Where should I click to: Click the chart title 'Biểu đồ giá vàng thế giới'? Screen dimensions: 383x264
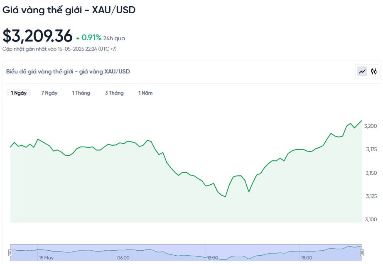tap(68, 71)
